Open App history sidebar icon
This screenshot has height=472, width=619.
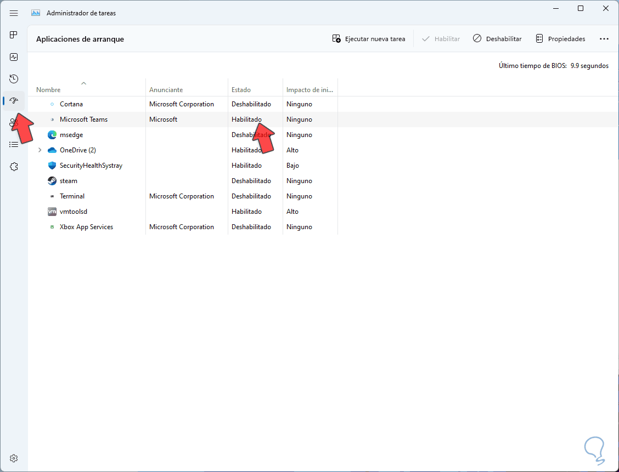[x=14, y=79]
